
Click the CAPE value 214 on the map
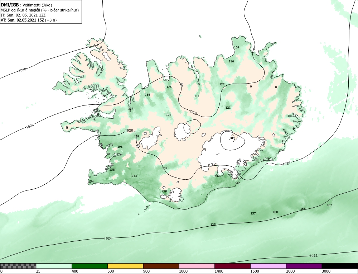coord(134,176)
